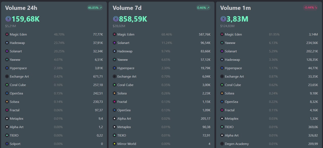Click the Solanart icon in Volume 7d
Image resolution: width=323 pixels, height=148 pixels.
tap(115, 43)
